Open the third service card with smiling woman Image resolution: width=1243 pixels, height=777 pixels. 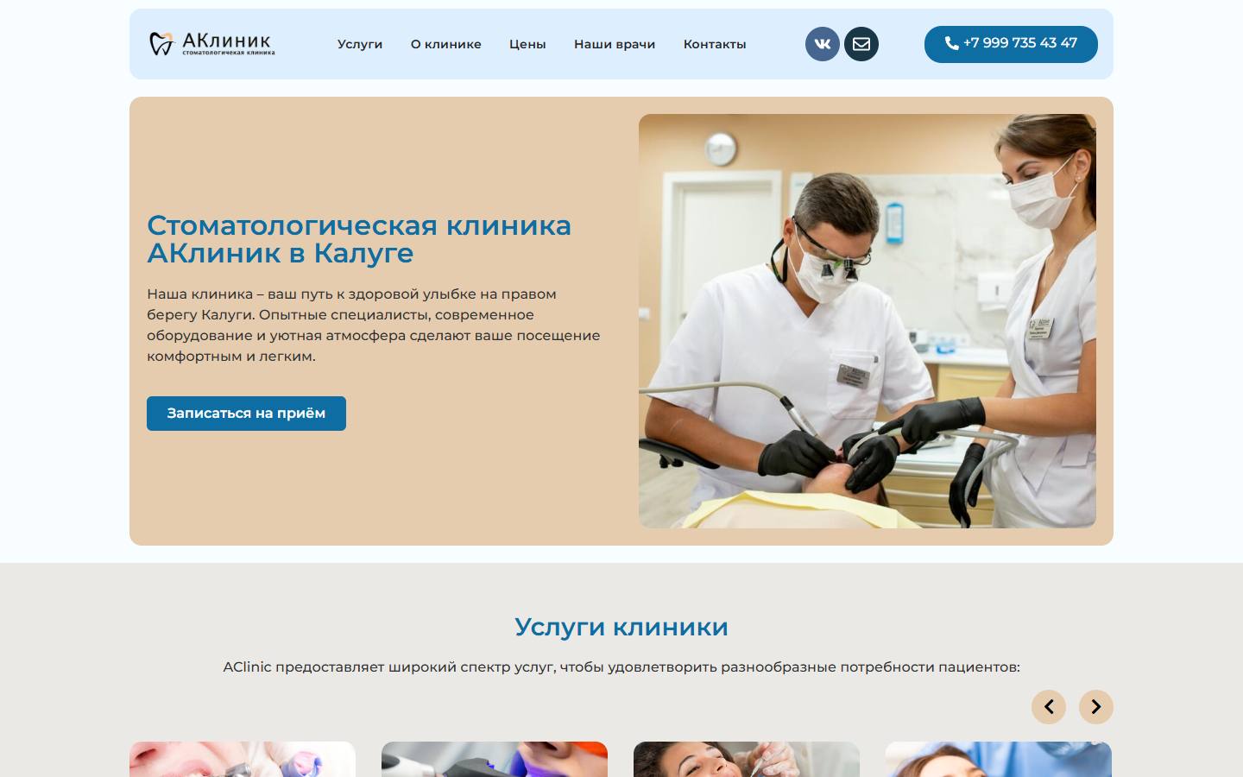747,760
